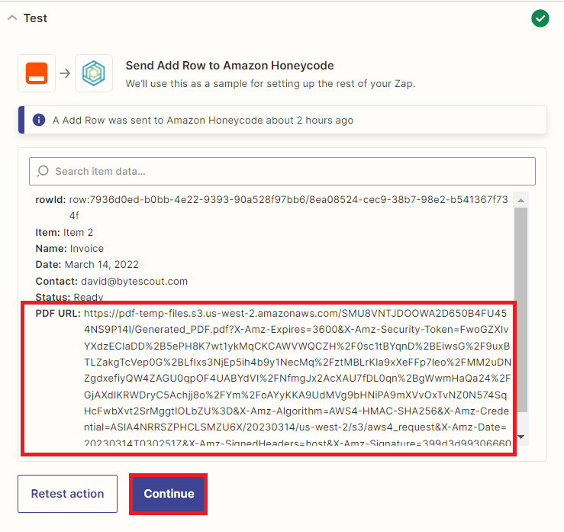Screen dimensions: 564x532
Task: Click the magnifier icon in search box
Action: click(43, 171)
